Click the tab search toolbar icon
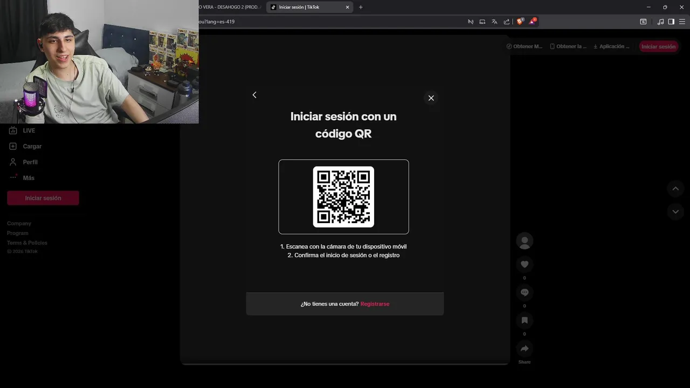The width and height of the screenshot is (690, 388). click(x=643, y=22)
